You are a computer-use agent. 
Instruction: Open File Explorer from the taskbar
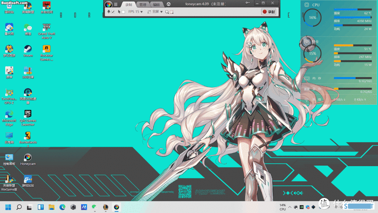coord(51,207)
